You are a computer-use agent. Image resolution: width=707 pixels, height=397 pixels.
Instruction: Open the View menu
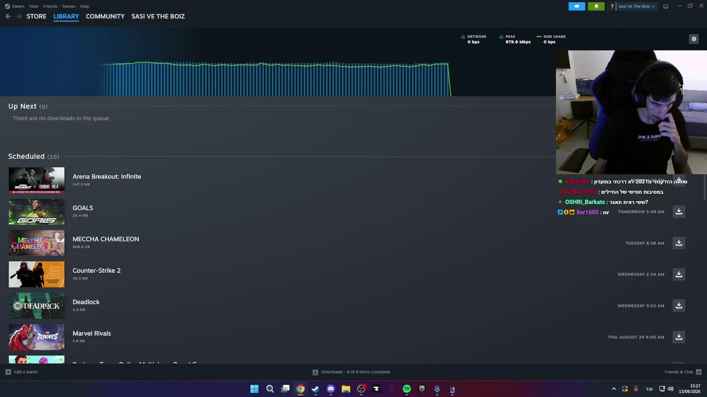coord(34,6)
